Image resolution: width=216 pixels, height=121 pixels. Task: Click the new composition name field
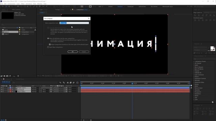[x=74, y=23]
